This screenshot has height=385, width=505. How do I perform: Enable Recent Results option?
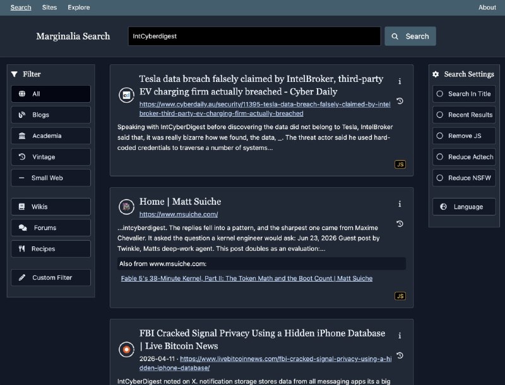464,115
